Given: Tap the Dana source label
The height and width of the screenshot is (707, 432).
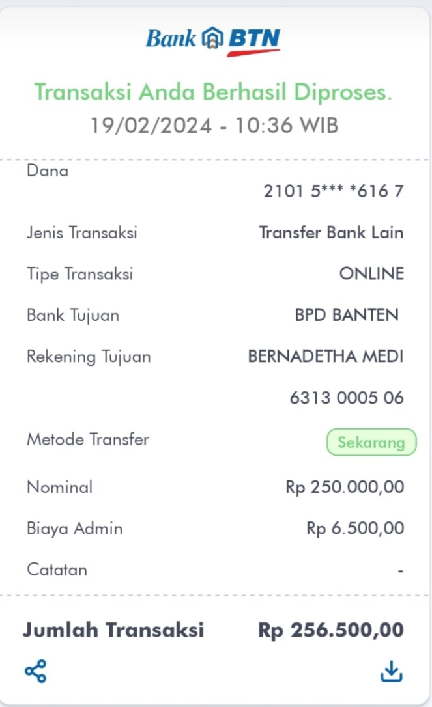Looking at the screenshot, I should coord(47,171).
